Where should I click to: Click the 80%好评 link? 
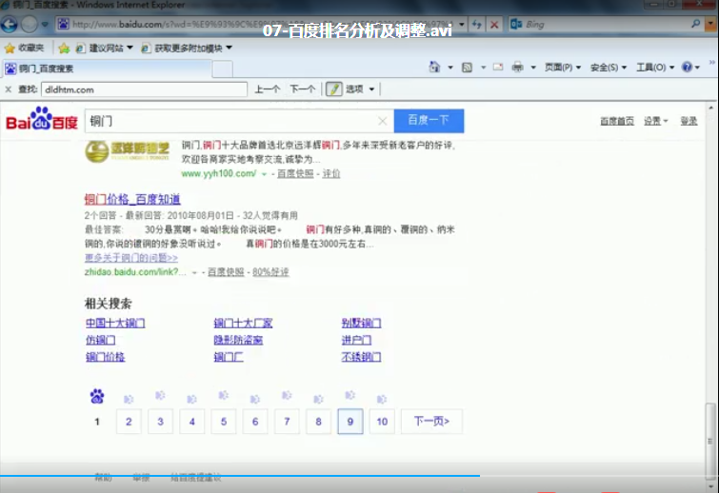pyautogui.click(x=270, y=272)
